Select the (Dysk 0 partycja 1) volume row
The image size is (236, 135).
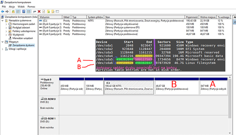(135, 24)
